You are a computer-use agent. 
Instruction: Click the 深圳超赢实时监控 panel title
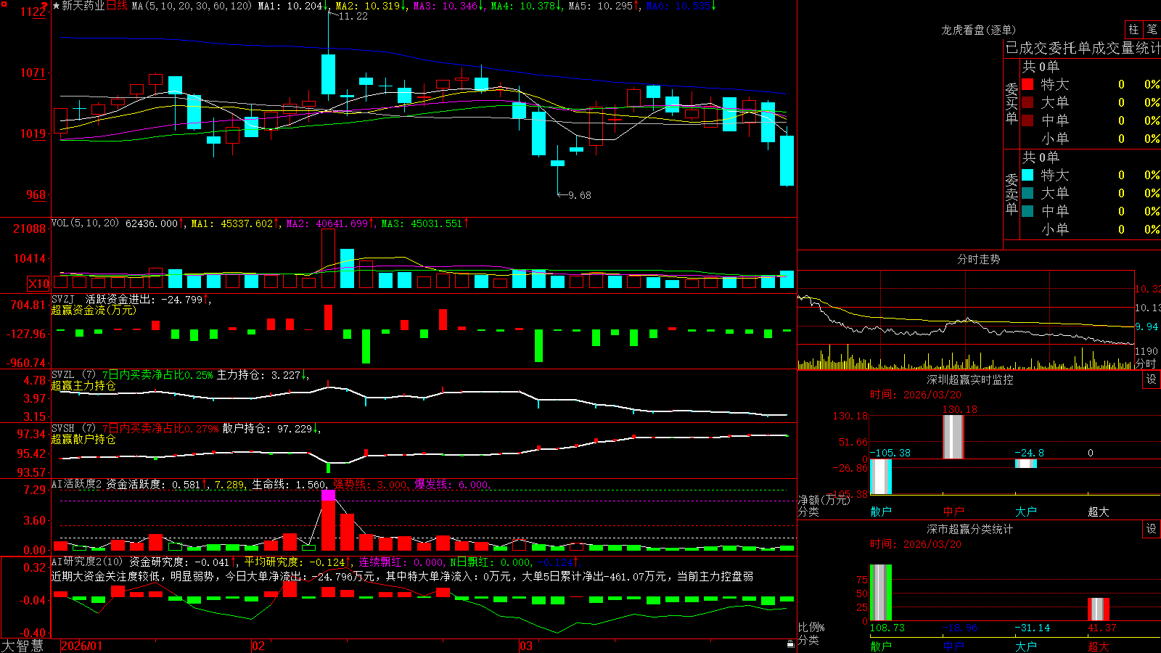pos(969,379)
